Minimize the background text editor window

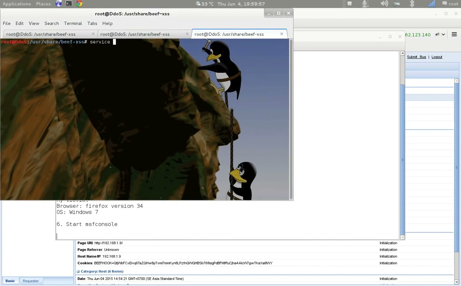point(380,37)
